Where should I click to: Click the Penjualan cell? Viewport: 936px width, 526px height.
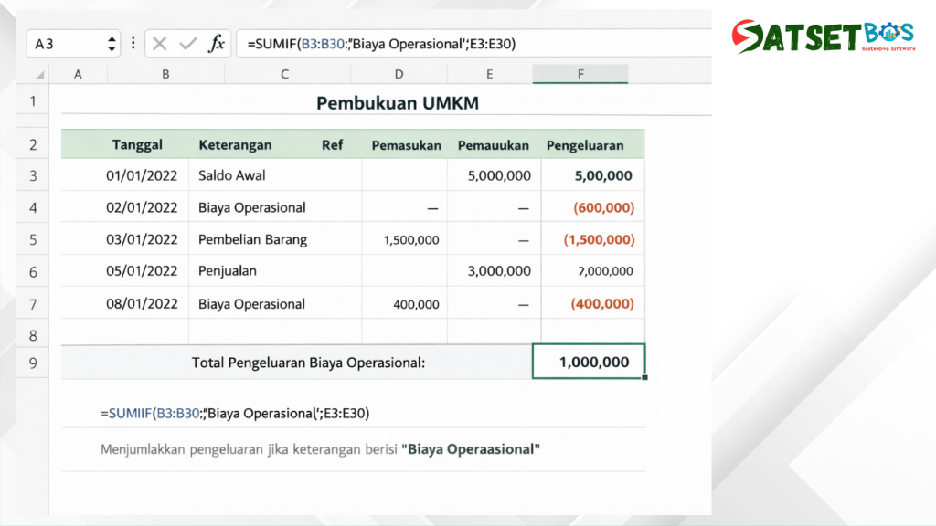click(x=228, y=271)
